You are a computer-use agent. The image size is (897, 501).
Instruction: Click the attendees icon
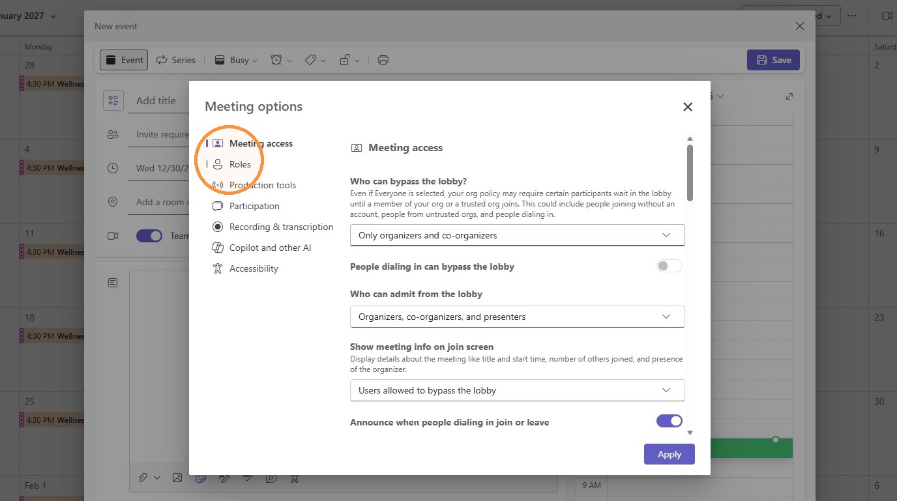113,134
